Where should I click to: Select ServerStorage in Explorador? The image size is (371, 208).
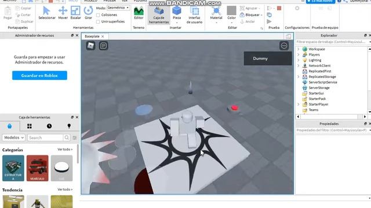coord(319,88)
